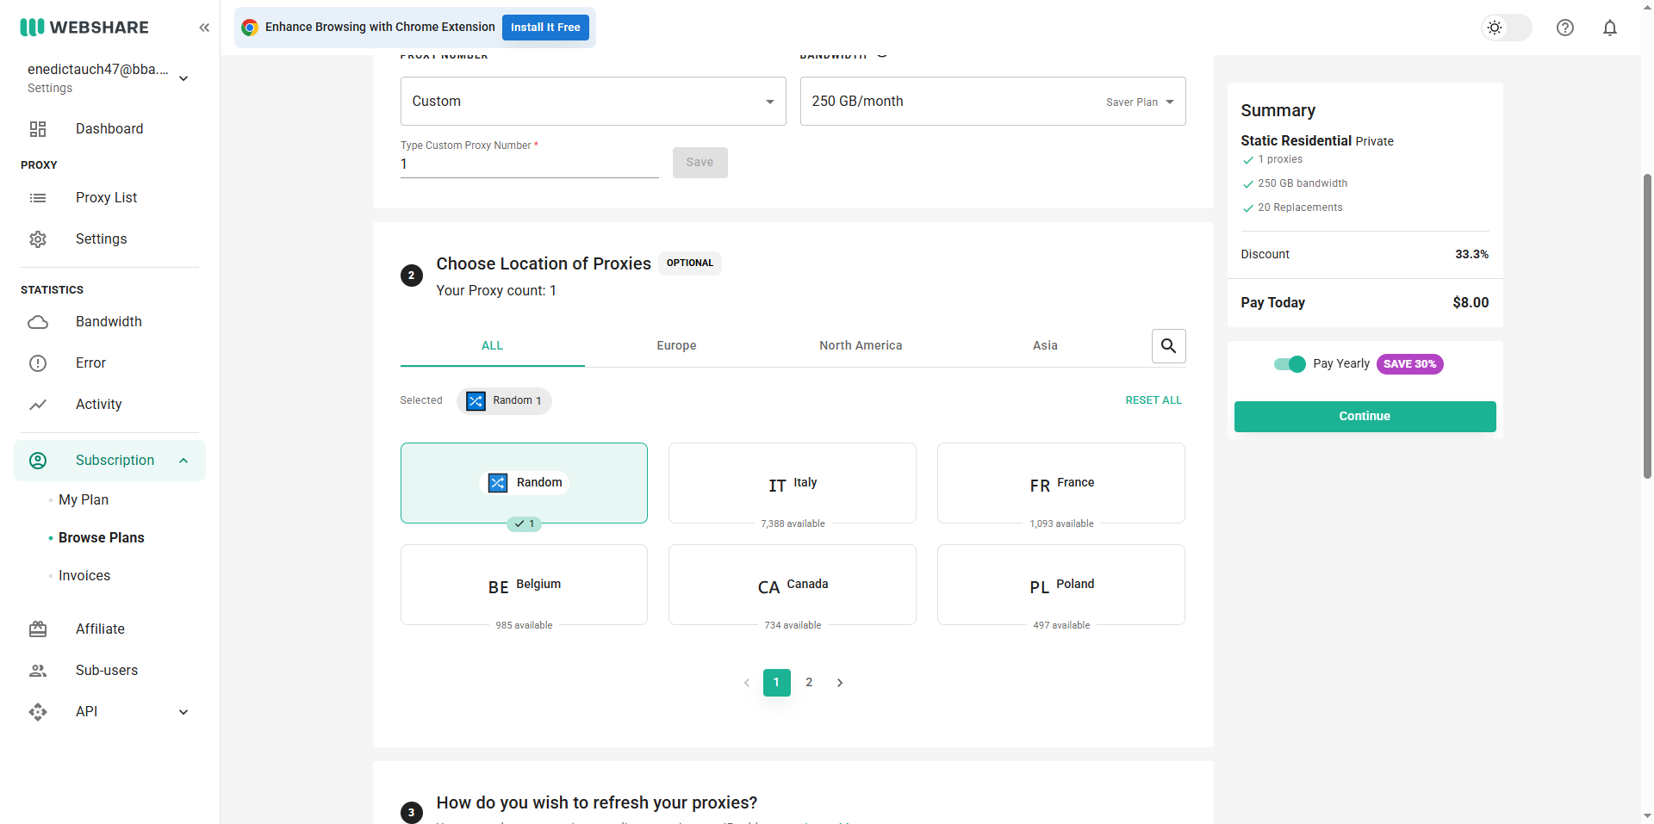This screenshot has height=824, width=1654.
Task: Open the Custom proxy number dropdown
Action: 594,102
